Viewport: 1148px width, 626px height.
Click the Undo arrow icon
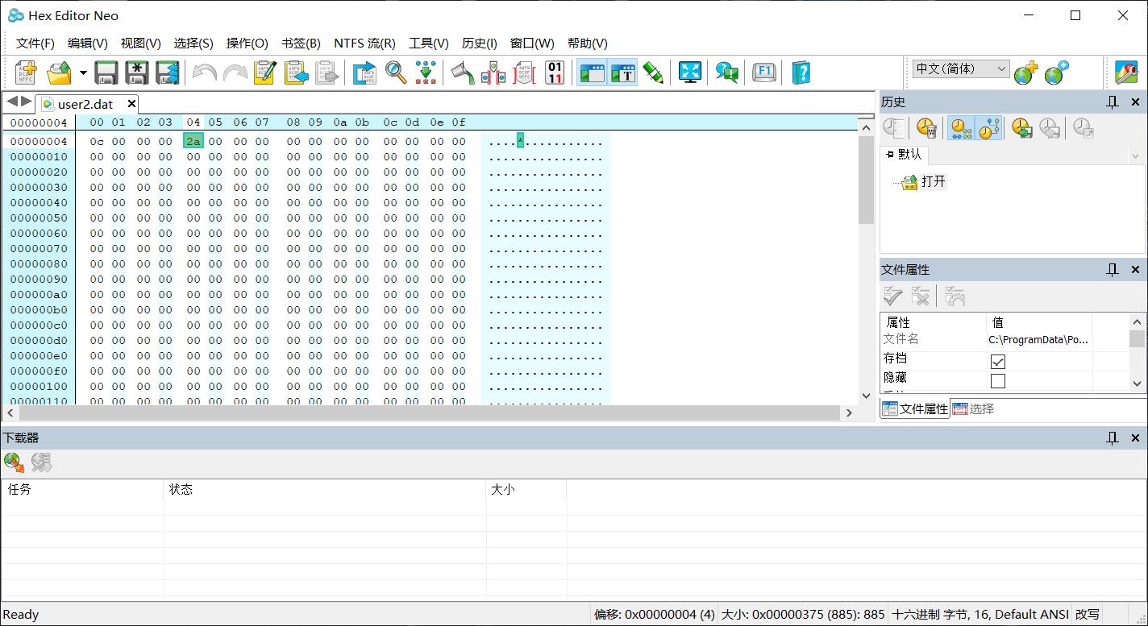204,73
